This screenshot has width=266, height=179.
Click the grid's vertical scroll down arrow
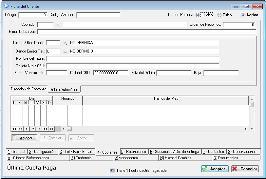pos(251,129)
